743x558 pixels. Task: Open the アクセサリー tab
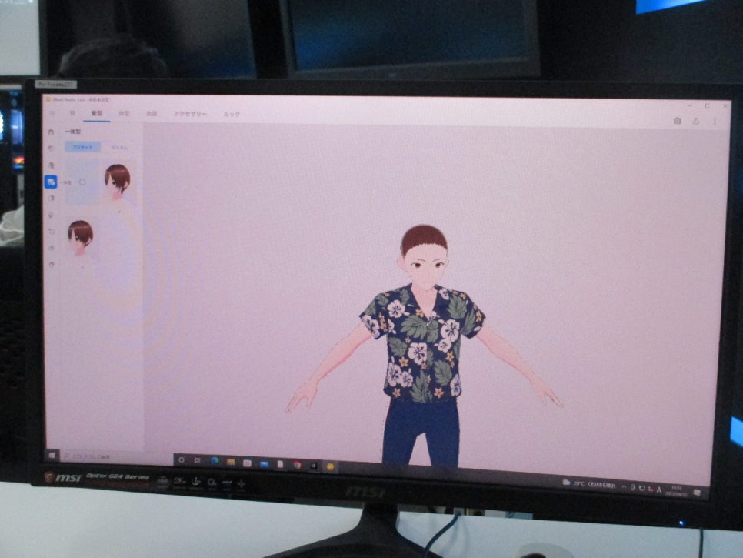(x=190, y=115)
